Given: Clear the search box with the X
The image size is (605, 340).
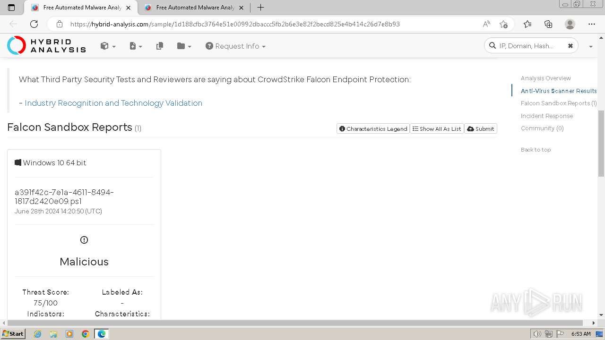Looking at the screenshot, I should click(570, 46).
